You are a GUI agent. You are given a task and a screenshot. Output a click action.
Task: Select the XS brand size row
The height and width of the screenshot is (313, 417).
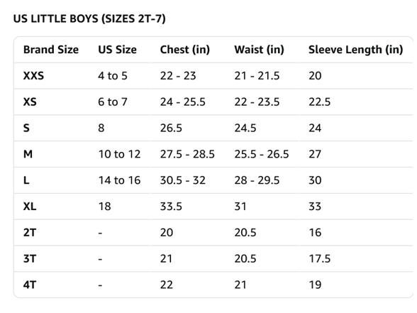(x=213, y=102)
